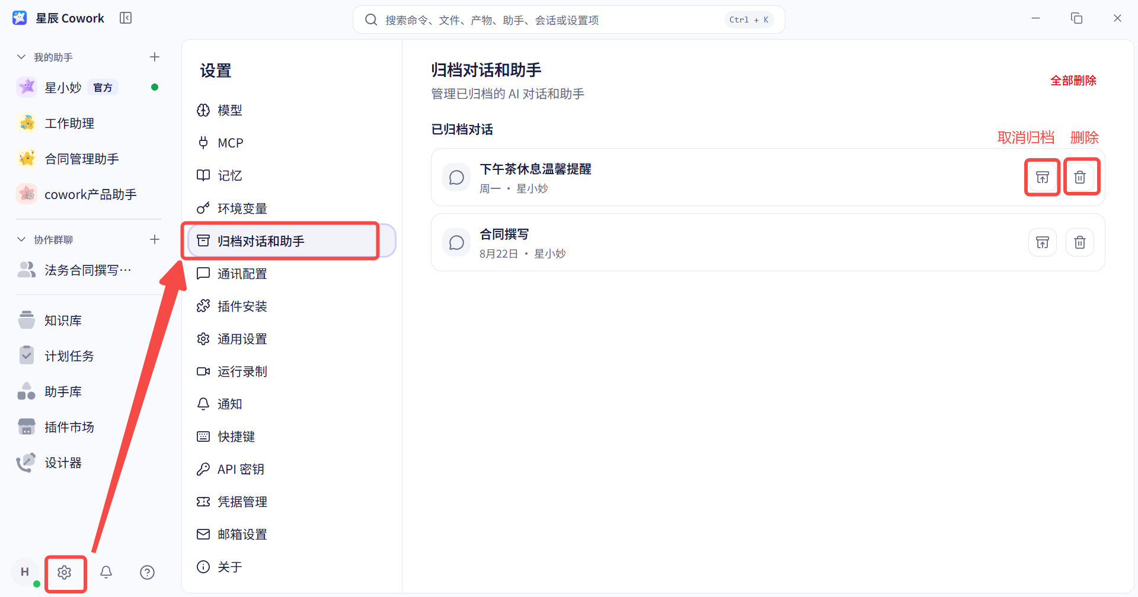Image resolution: width=1138 pixels, height=597 pixels.
Task: Click the 官方 badge next to 星小妙
Action: (103, 88)
